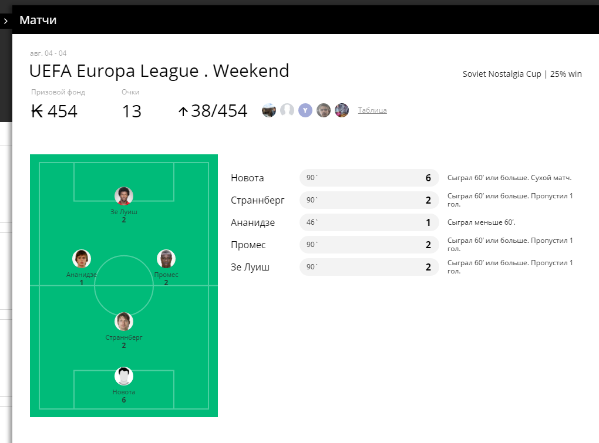Click the Soviet Nostalgia Cup label

pyautogui.click(x=502, y=74)
